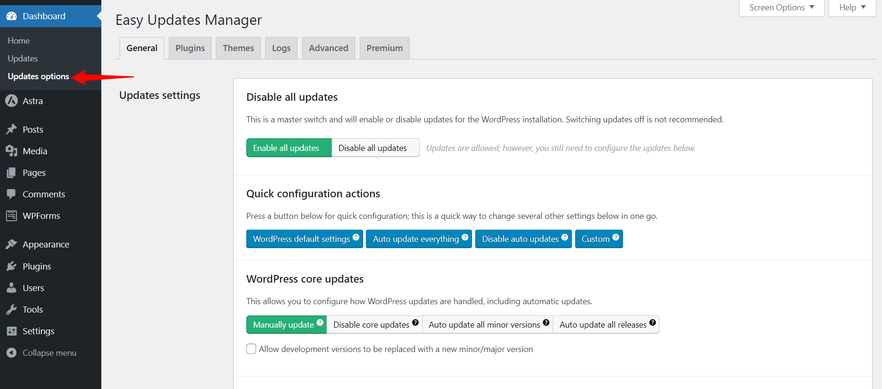Click help icon on Auto update everything
This screenshot has width=882, height=389.
click(465, 237)
